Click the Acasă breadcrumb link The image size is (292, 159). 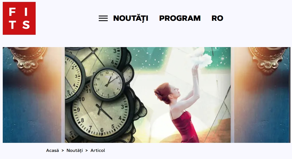coord(53,151)
